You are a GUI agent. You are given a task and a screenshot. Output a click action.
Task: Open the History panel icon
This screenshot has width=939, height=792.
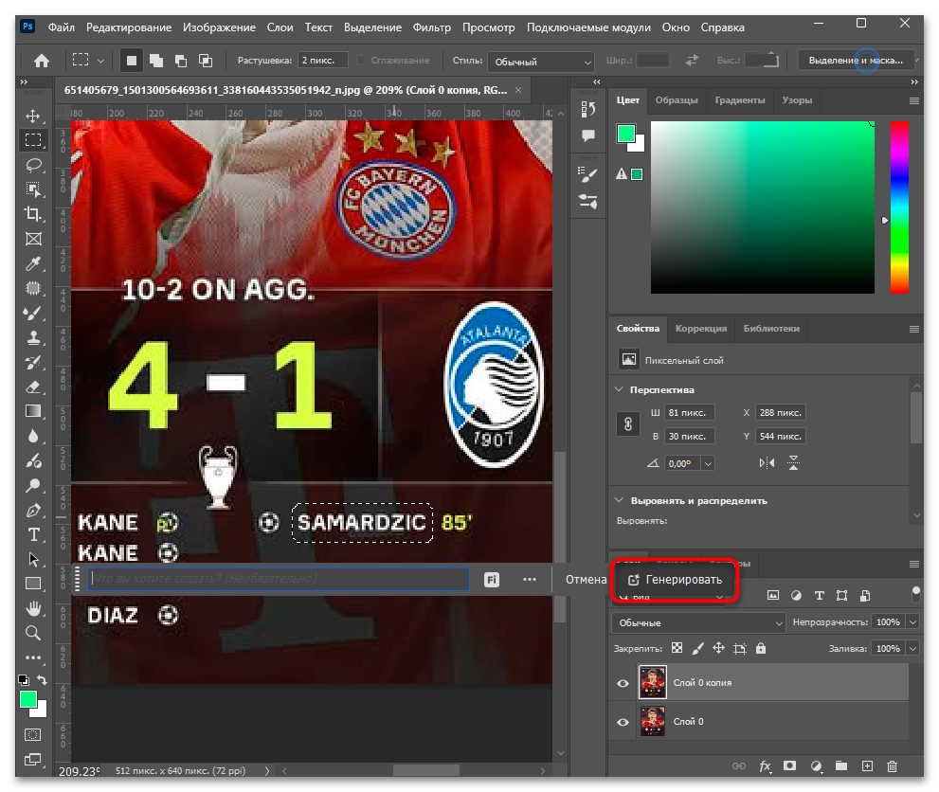588,109
